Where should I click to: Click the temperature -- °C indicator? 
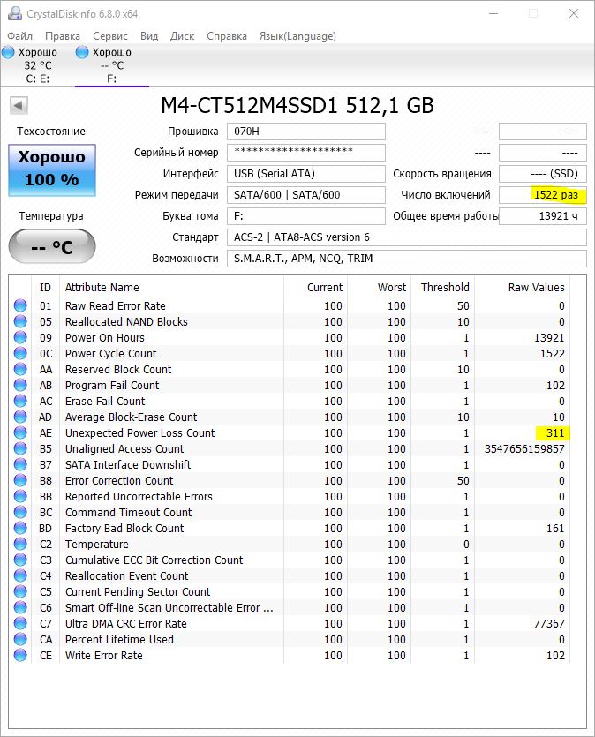pyautogui.click(x=52, y=246)
